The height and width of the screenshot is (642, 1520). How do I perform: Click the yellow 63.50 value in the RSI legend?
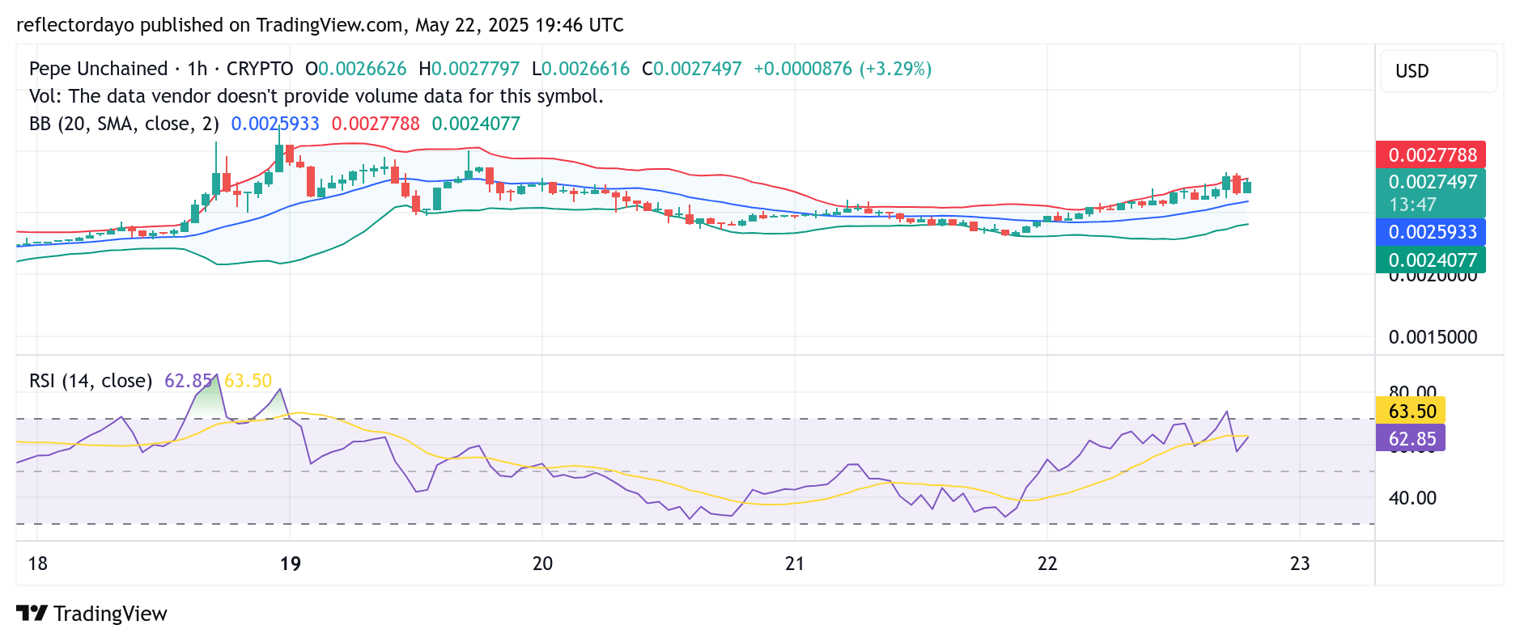(x=248, y=381)
